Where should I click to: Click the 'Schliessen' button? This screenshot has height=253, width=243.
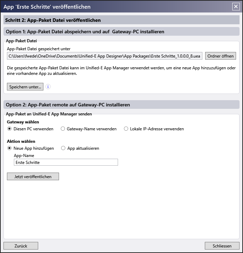pos(222,246)
